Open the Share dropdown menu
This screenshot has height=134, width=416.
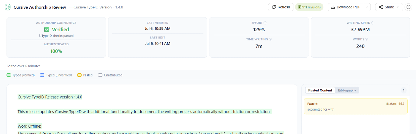389,7
